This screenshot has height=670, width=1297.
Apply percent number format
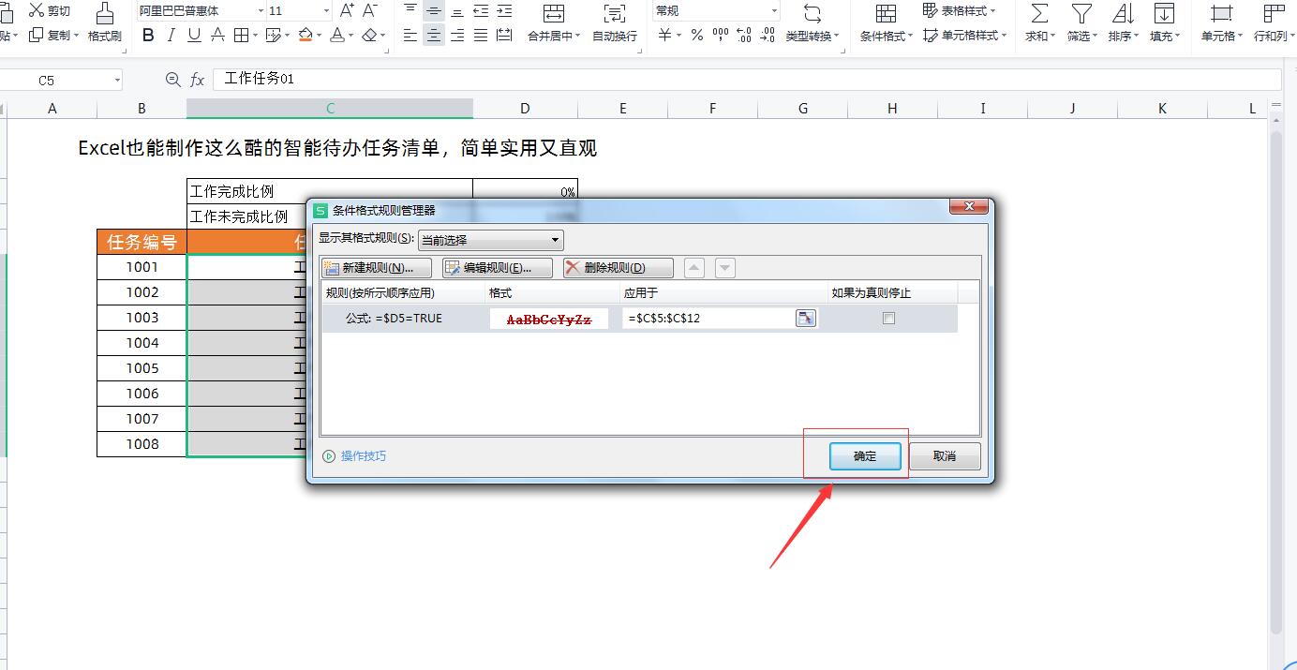(x=697, y=33)
